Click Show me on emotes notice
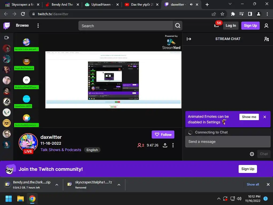Screen dimensions: 273x205 [x=249, y=117]
